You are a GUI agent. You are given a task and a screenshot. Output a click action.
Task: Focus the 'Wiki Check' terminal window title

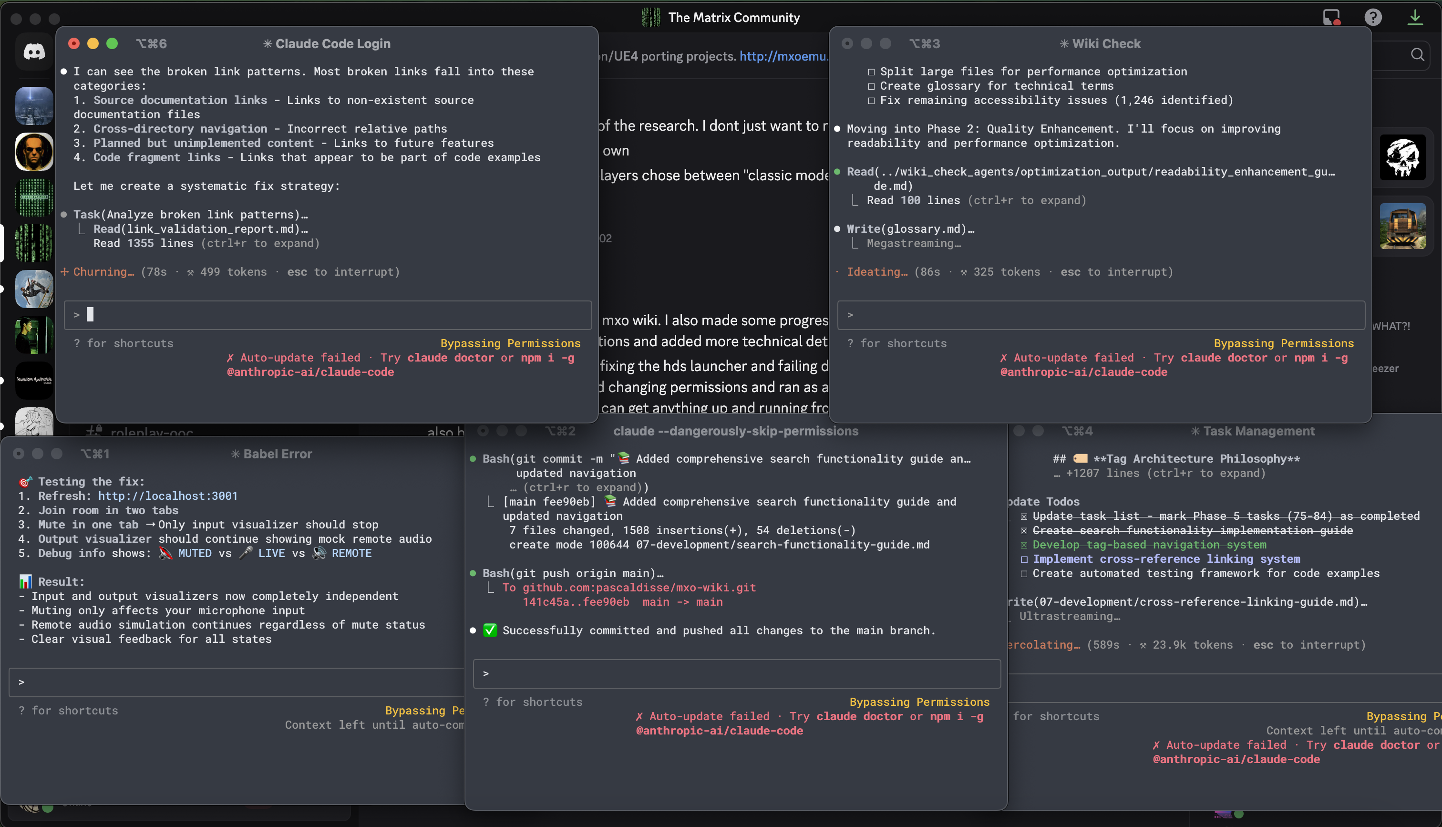click(1105, 44)
